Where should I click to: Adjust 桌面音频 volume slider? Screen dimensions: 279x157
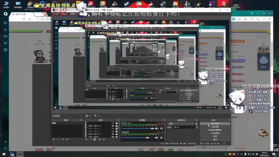[x=138, y=137]
